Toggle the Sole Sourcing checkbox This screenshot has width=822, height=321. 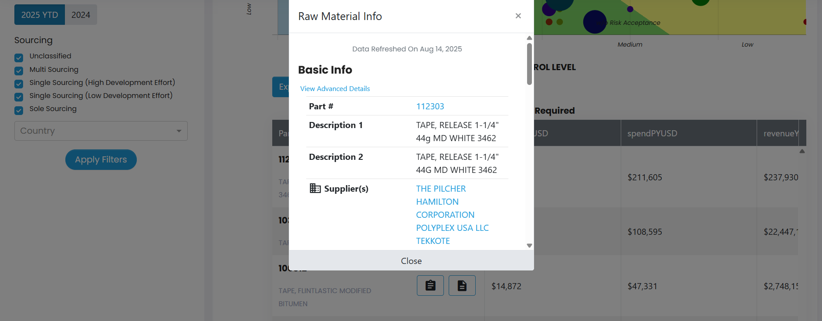(19, 110)
